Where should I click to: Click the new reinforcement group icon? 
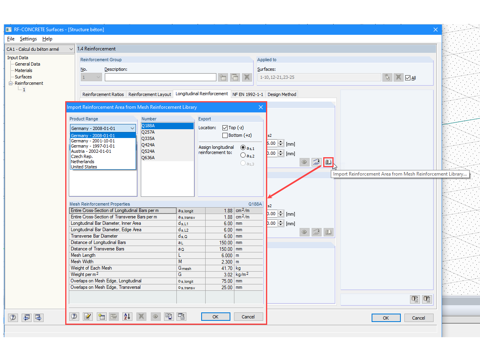[223, 77]
